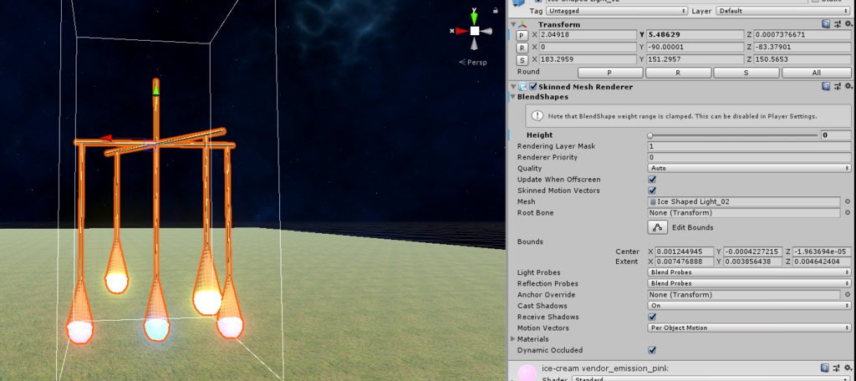Screen dimensions: 856x381
Task: Open Skinned Mesh Renderer gear settings menu
Action: click(x=848, y=86)
